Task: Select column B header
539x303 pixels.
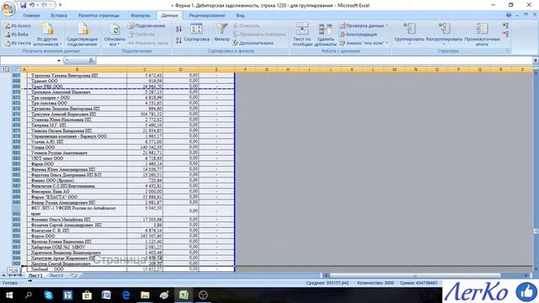Action: pos(77,70)
